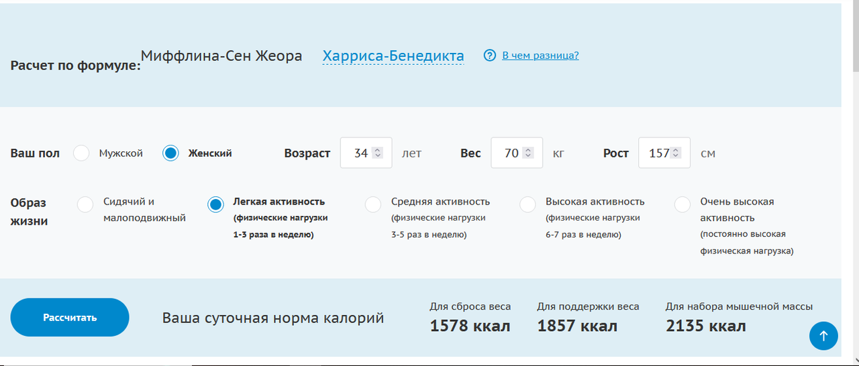Image resolution: width=859 pixels, height=366 pixels.
Task: Choose Легкая активность lifestyle option
Action: click(x=215, y=204)
